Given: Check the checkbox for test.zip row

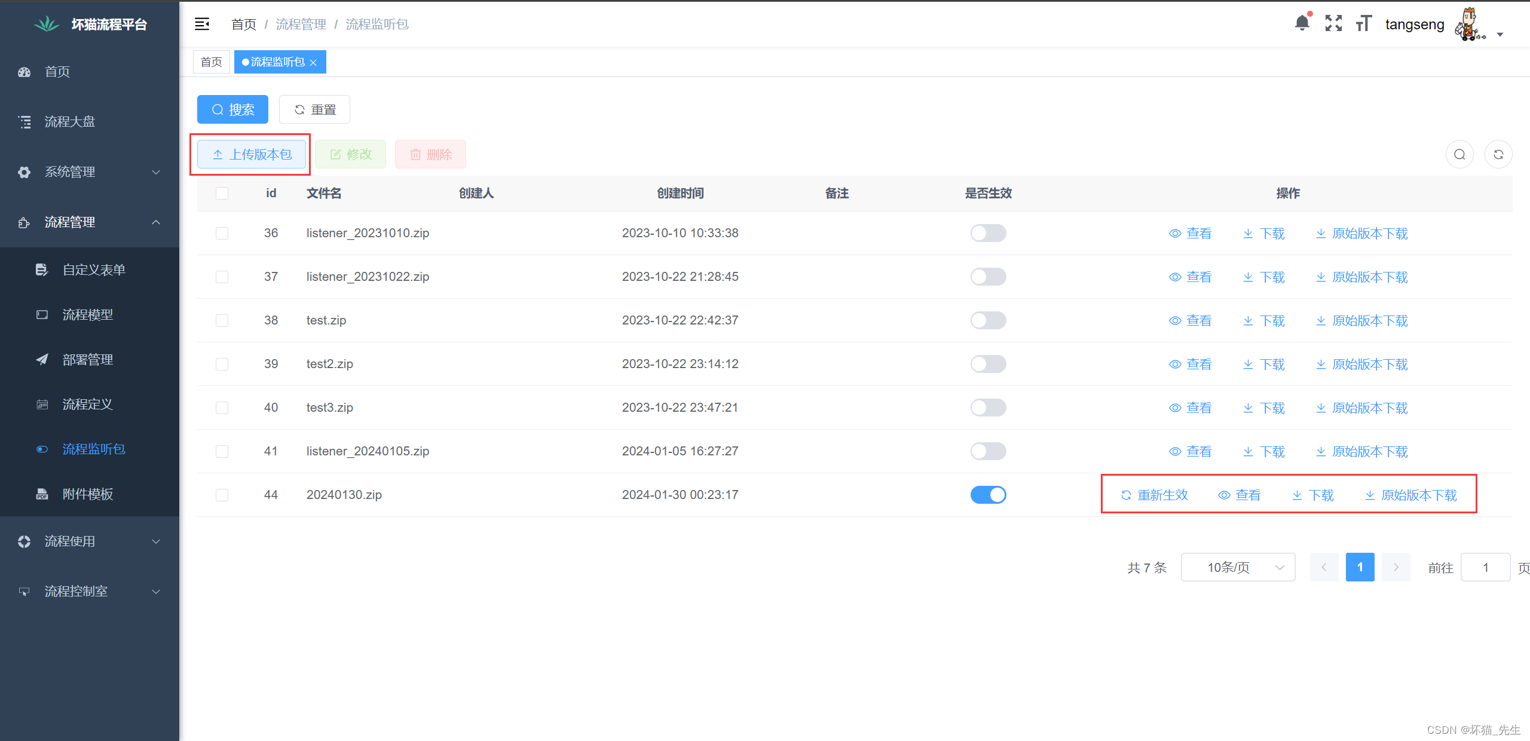Looking at the screenshot, I should (222, 320).
